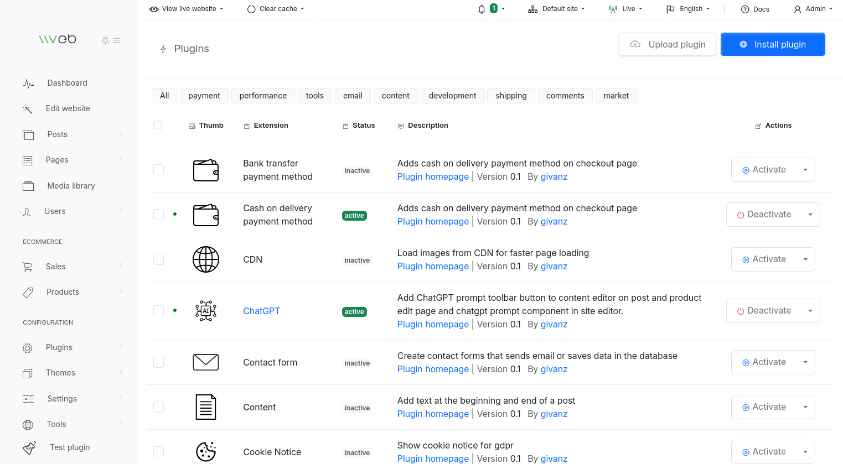Click the Settings sliders icon

coord(28,399)
